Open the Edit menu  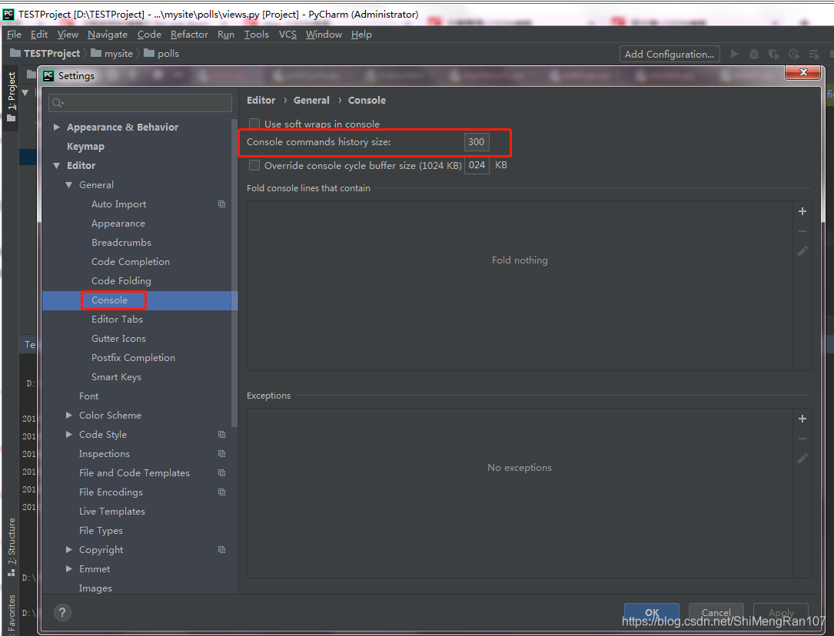[39, 35]
